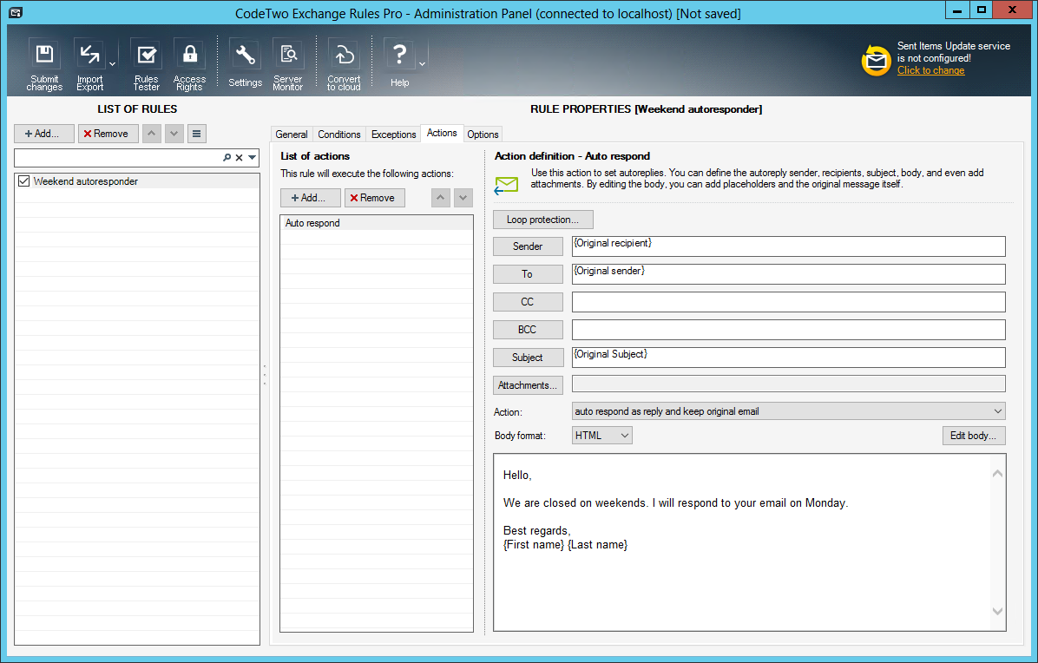Remove the selected rule from the list of rules
This screenshot has width=1038, height=663.
point(108,134)
